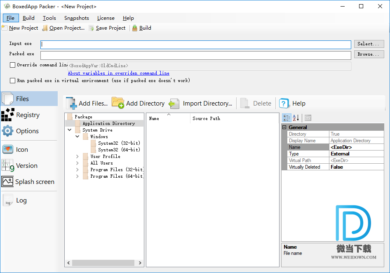Select System32 (32-bit) folder
This screenshot has width=390, height=273.
coord(119,143)
